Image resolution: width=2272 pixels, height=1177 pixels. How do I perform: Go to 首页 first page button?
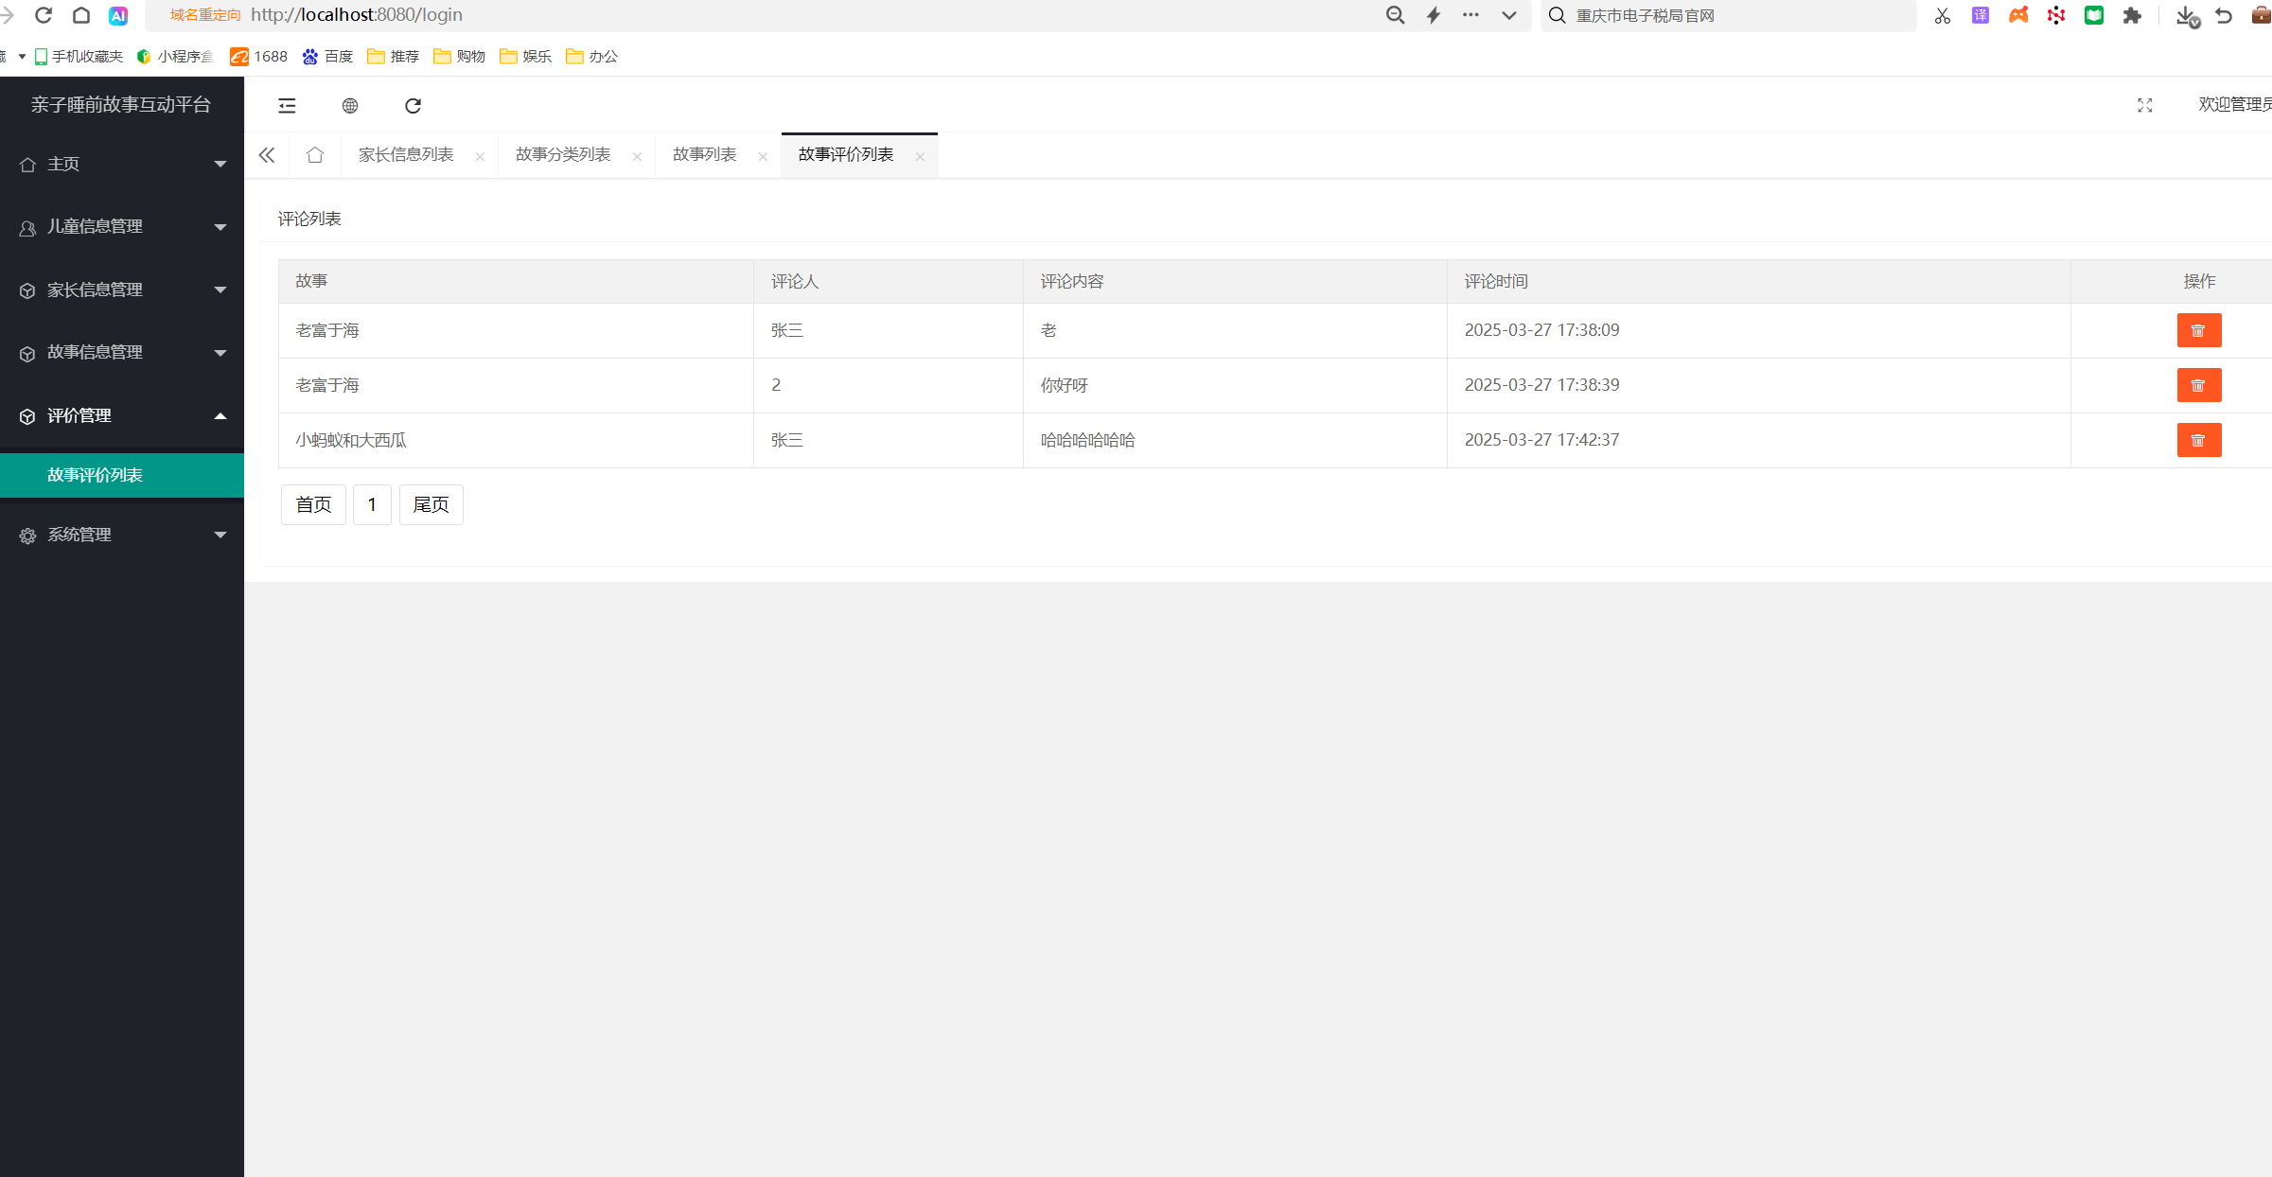[313, 504]
